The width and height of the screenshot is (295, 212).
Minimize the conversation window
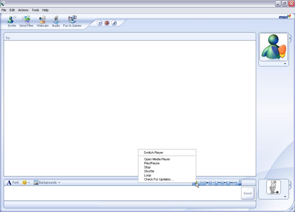(x=278, y=3)
